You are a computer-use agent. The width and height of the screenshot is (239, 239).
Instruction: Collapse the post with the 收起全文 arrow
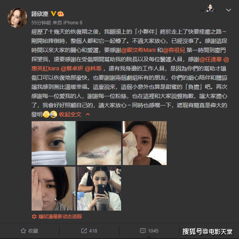point(88,114)
